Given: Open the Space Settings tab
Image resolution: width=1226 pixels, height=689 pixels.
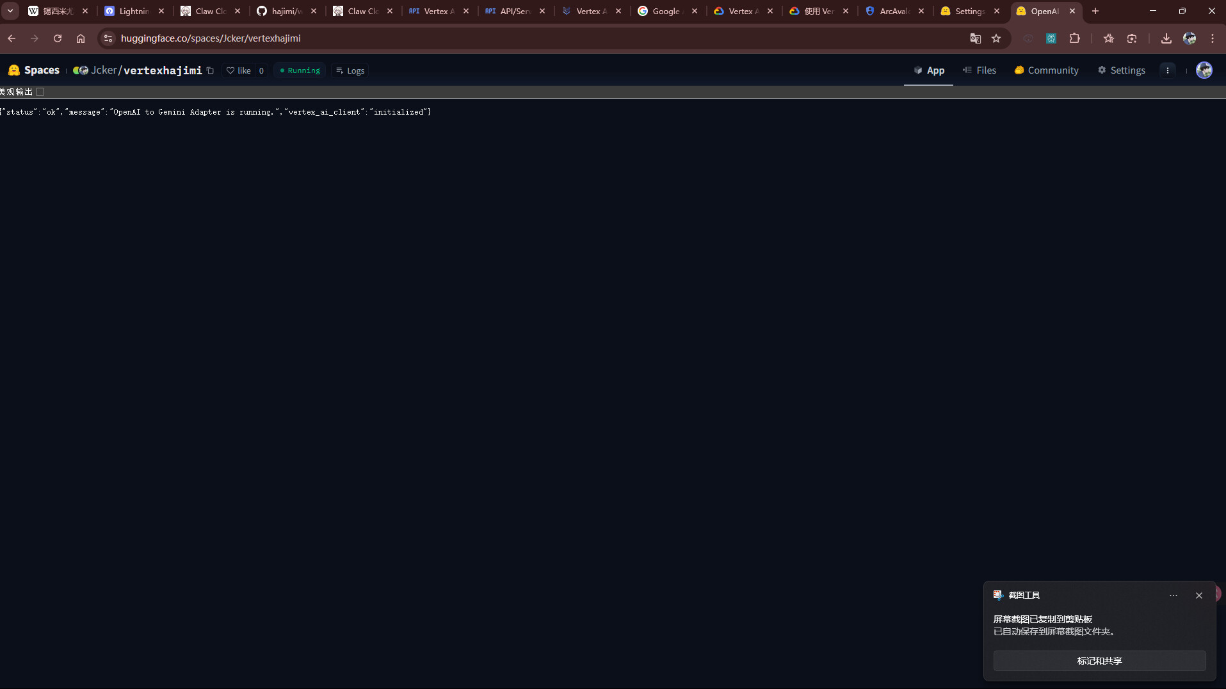Looking at the screenshot, I should pyautogui.click(x=1121, y=70).
